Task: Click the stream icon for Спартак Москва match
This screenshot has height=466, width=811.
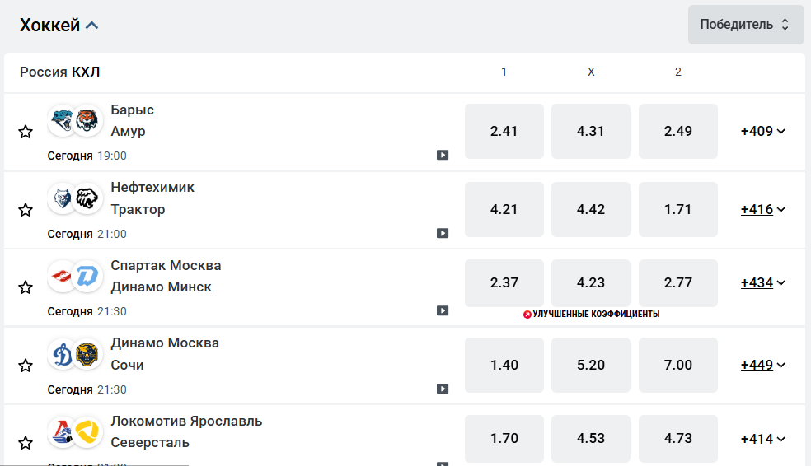Action: tap(443, 311)
